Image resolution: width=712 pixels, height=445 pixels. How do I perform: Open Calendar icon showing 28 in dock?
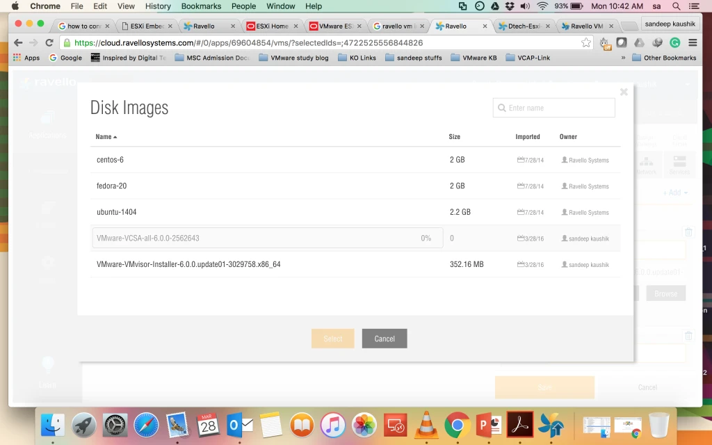pyautogui.click(x=209, y=426)
